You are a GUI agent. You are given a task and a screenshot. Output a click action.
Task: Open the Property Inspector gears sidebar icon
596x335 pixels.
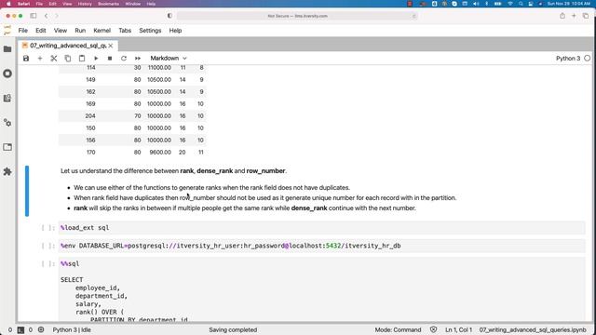pyautogui.click(x=7, y=123)
